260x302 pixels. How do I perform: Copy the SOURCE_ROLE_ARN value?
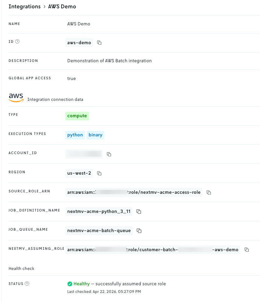[x=209, y=192]
